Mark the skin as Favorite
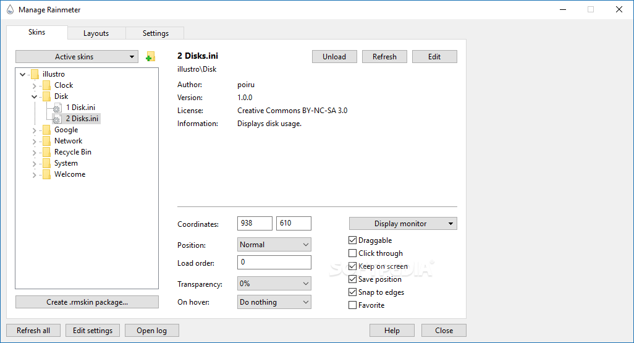The width and height of the screenshot is (634, 343). click(352, 305)
